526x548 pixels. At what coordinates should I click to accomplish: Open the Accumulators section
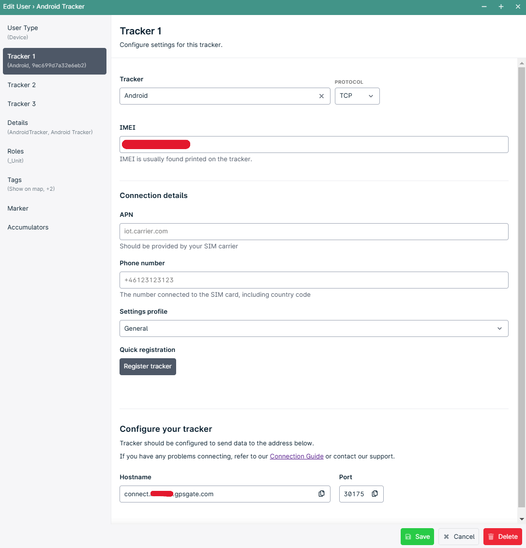pyautogui.click(x=55, y=227)
